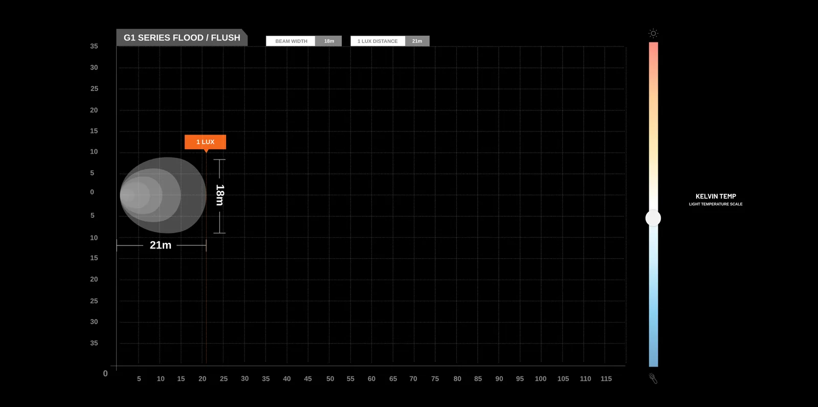Click the white Kelvin temperature slider handle
Screen dimensions: 818x407
tap(653, 218)
